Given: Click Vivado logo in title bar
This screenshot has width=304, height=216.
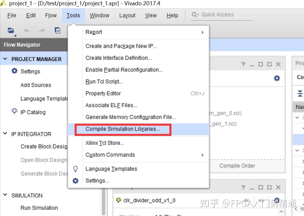Looking at the screenshot, I should point(4,3).
